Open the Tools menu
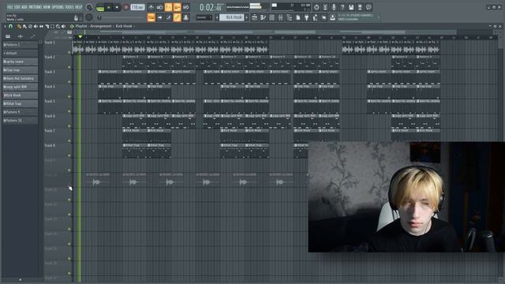This screenshot has width=505, height=284. click(x=69, y=7)
